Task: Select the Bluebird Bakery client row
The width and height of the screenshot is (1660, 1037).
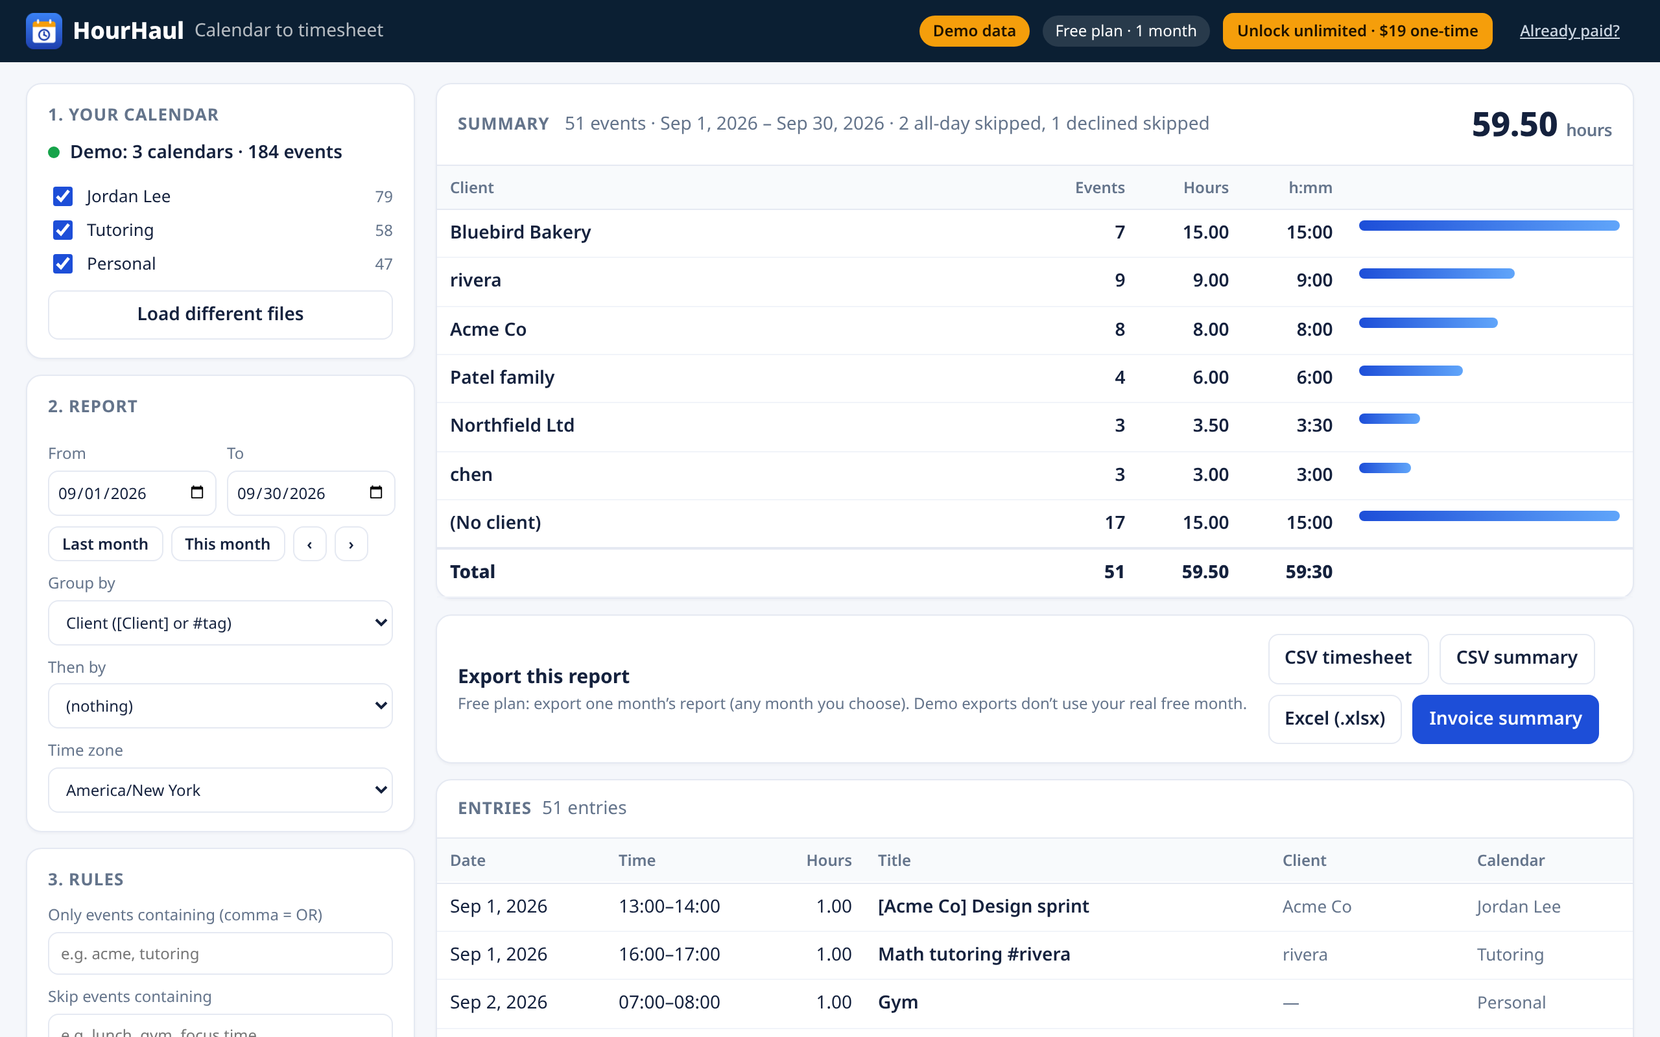Action: pyautogui.click(x=1034, y=233)
